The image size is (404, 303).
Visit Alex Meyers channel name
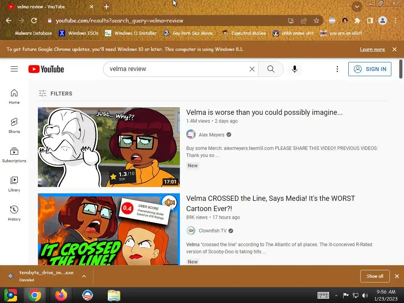point(211,135)
